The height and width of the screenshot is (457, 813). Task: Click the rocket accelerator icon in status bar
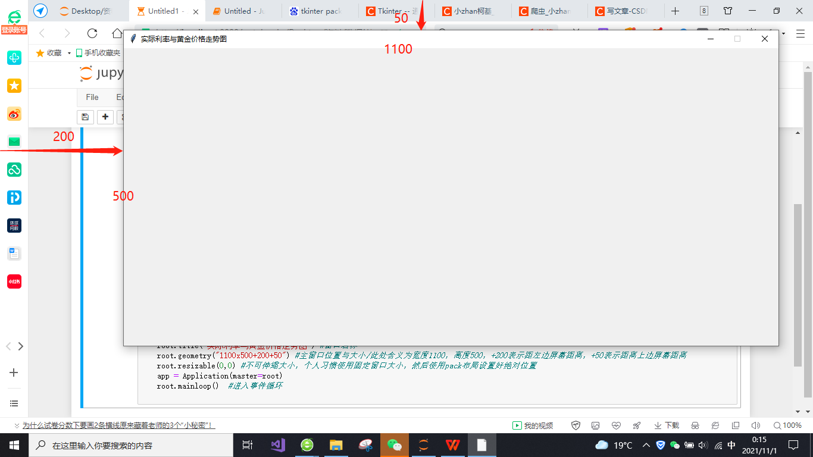point(636,425)
